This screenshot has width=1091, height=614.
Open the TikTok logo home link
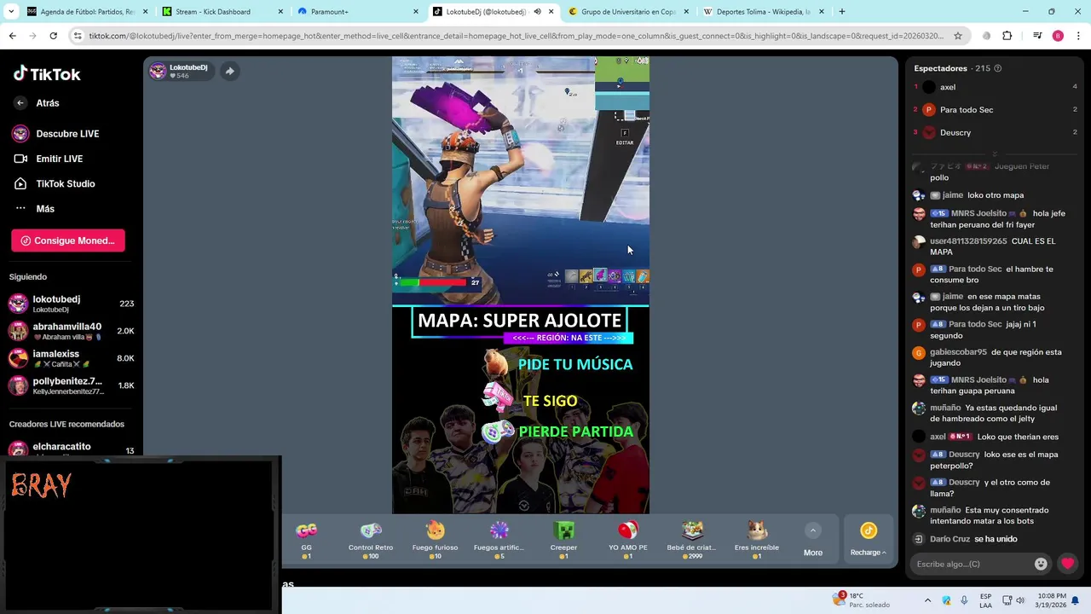coord(47,74)
